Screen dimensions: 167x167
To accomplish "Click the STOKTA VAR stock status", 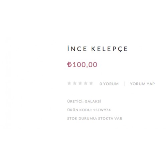I will click(110, 119).
